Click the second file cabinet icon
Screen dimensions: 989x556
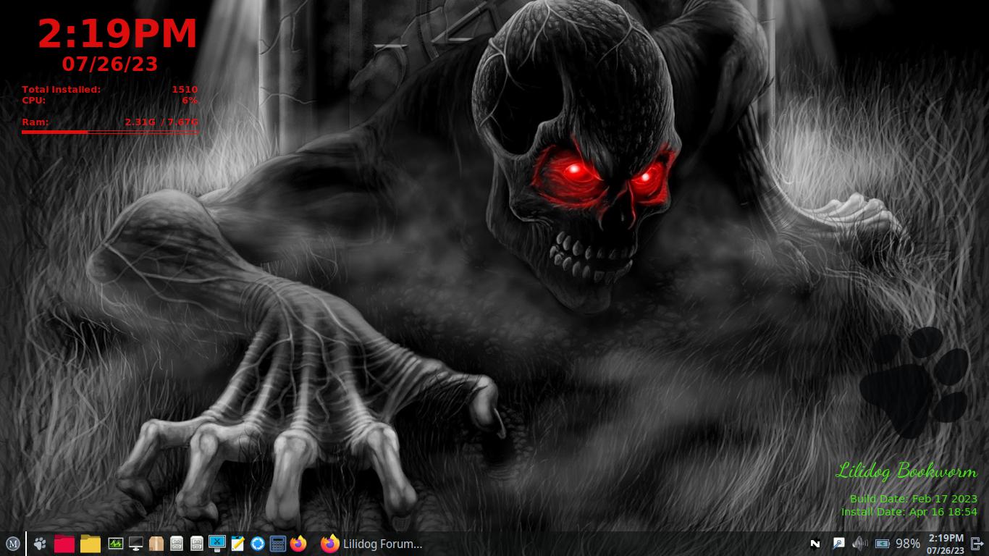196,544
